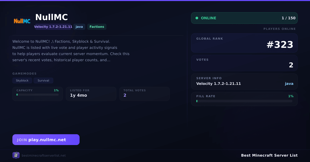Click the bestminecraftserverlist site icon

click(16, 155)
